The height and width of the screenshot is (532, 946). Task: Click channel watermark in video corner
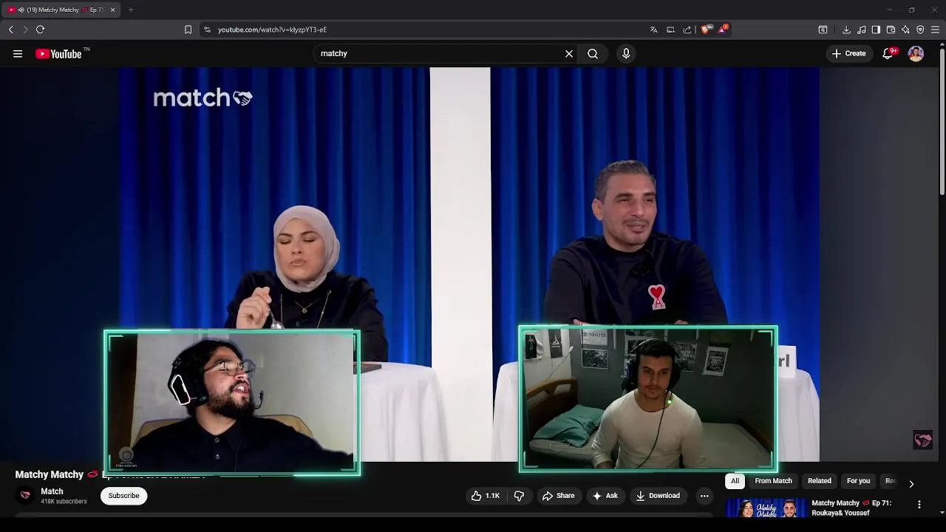(x=922, y=440)
